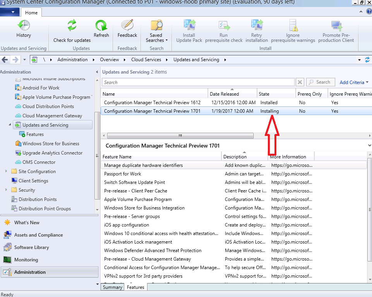Select Technical Preview 1612 row
Viewport: 372px width, 297px height.
[236, 103]
